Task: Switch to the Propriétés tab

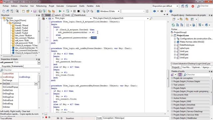Action: 6,66
